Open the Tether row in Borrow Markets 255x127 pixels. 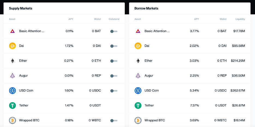(x=190, y=106)
